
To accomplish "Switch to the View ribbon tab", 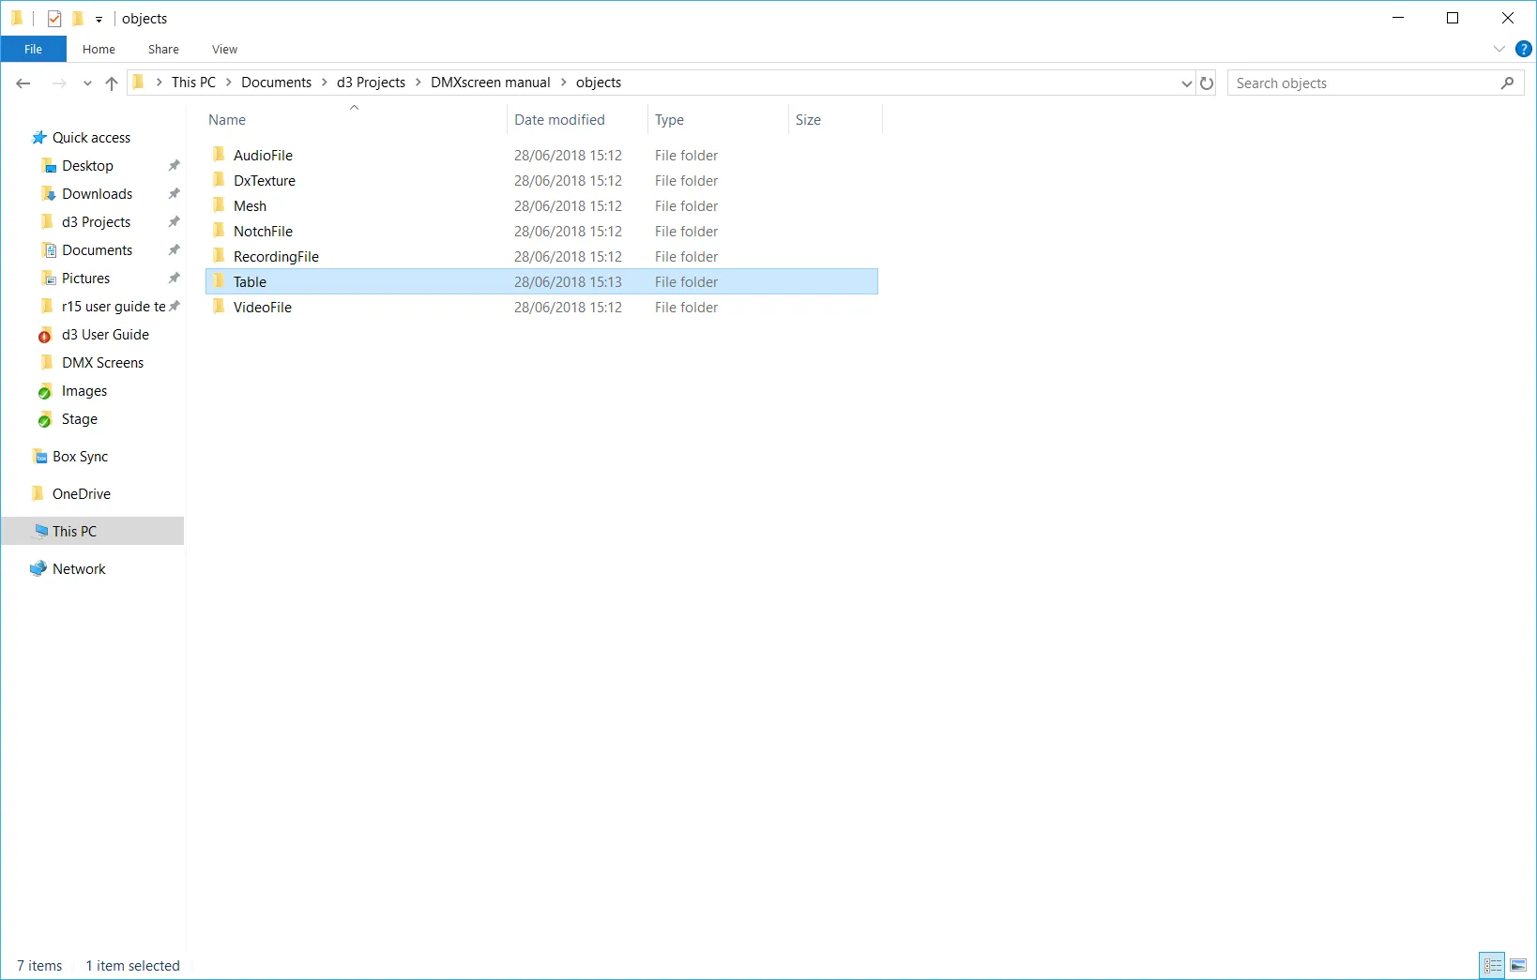I will [223, 49].
